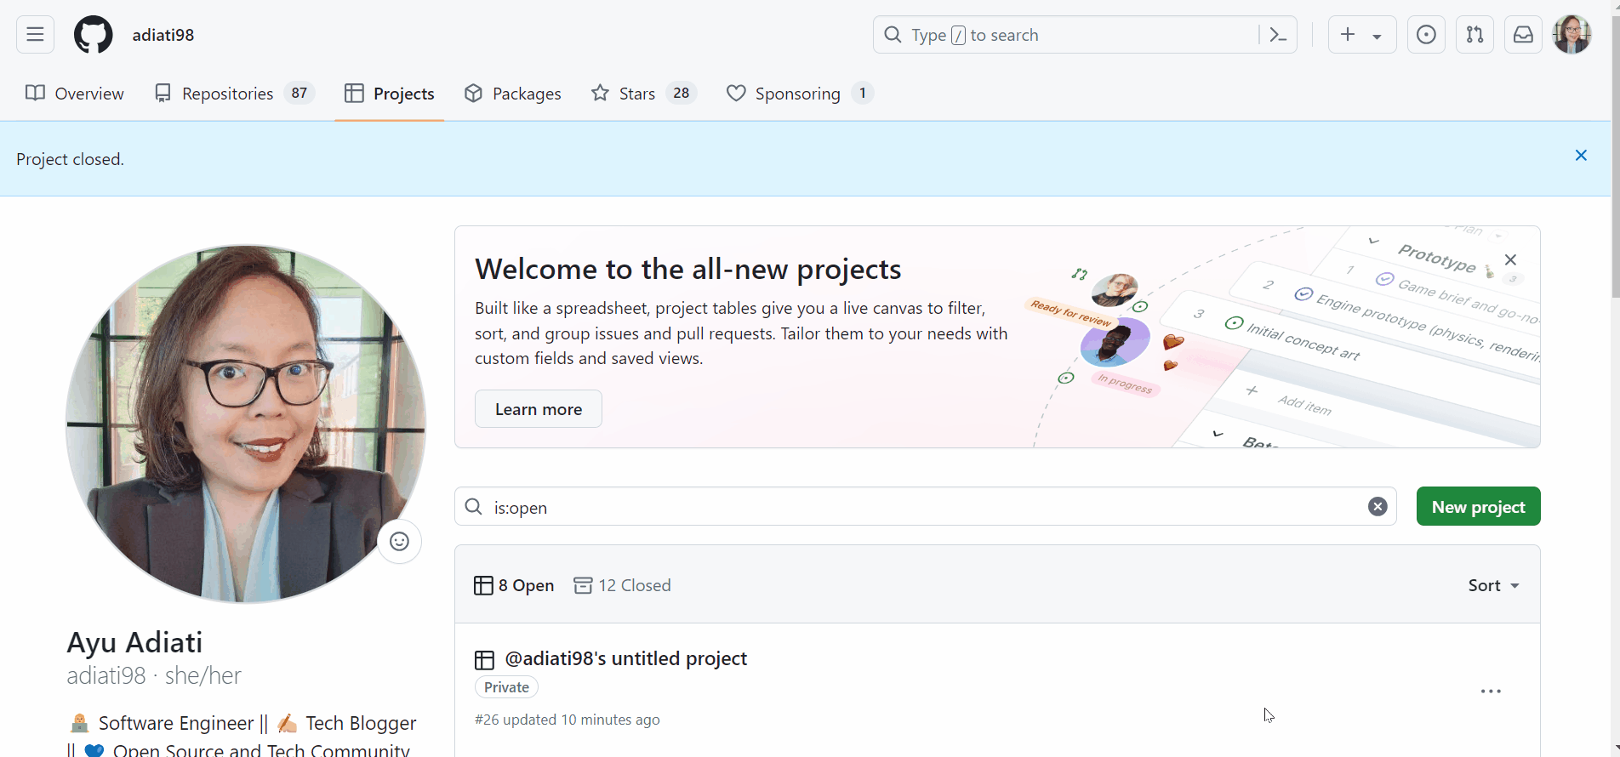Open pull requests from the top bar icon

point(1475,34)
